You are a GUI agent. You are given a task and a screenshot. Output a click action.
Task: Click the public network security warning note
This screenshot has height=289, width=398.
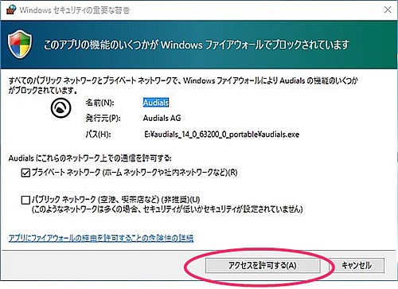click(167, 209)
